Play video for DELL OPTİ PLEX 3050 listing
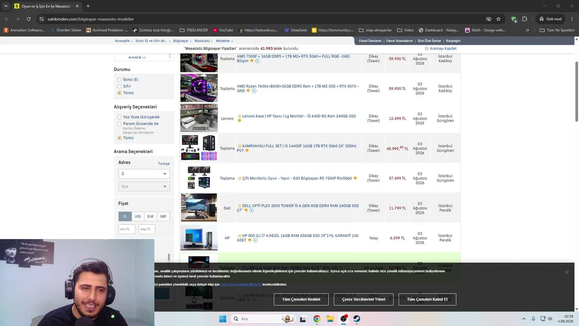Screen dimensions: 579x326 click(x=252, y=211)
